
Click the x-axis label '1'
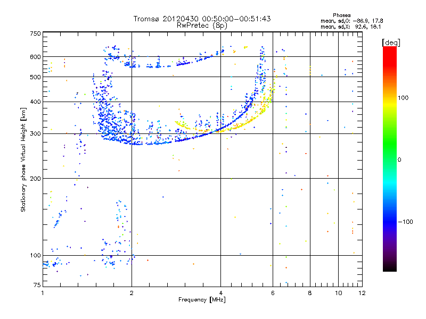tap(43, 293)
